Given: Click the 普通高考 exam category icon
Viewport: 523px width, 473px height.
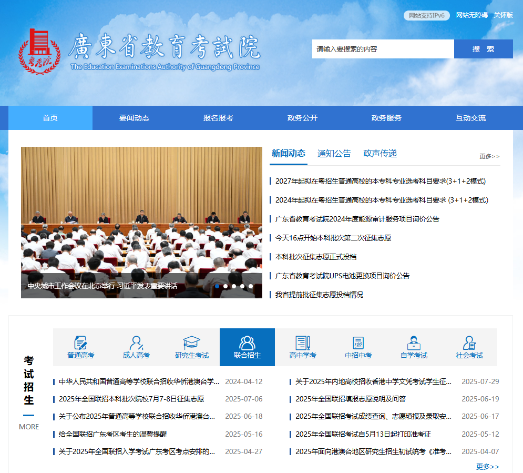Looking at the screenshot, I should pyautogui.click(x=80, y=343).
